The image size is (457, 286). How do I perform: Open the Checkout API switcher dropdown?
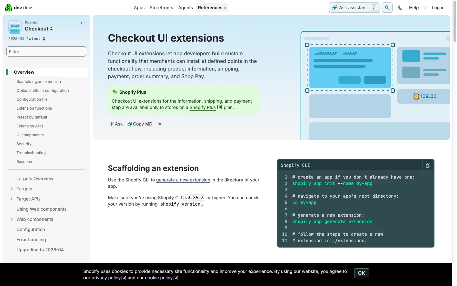click(39, 29)
